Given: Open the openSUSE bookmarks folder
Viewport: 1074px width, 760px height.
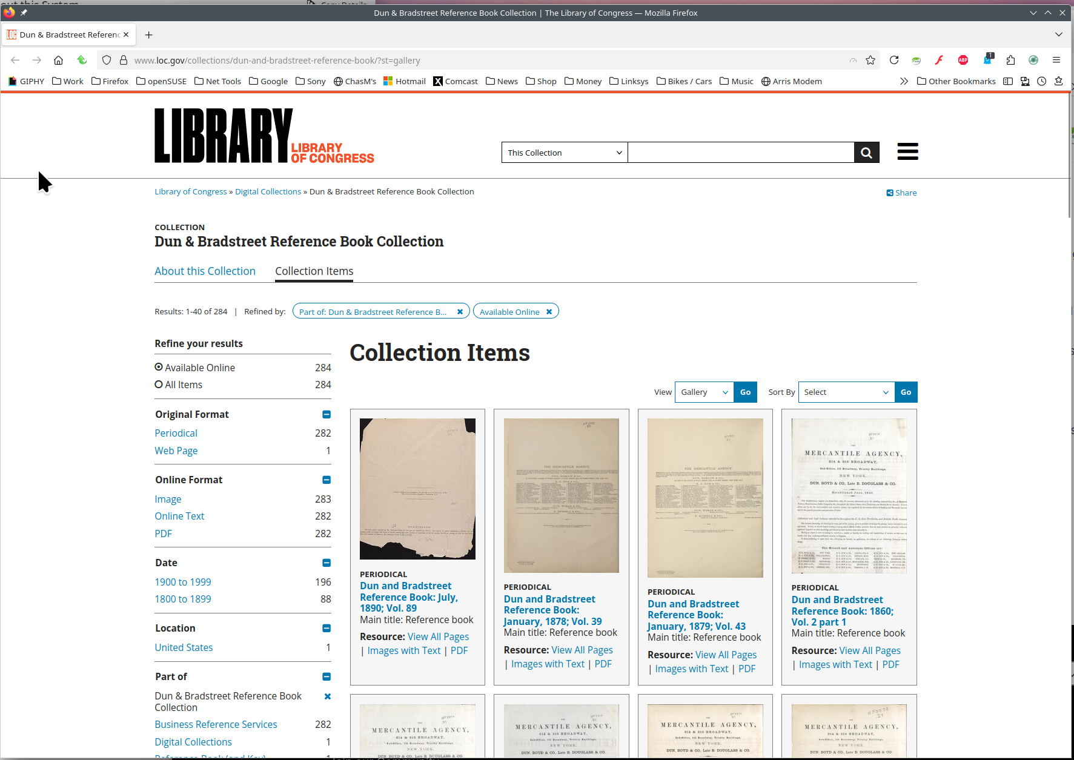Looking at the screenshot, I should tap(161, 81).
